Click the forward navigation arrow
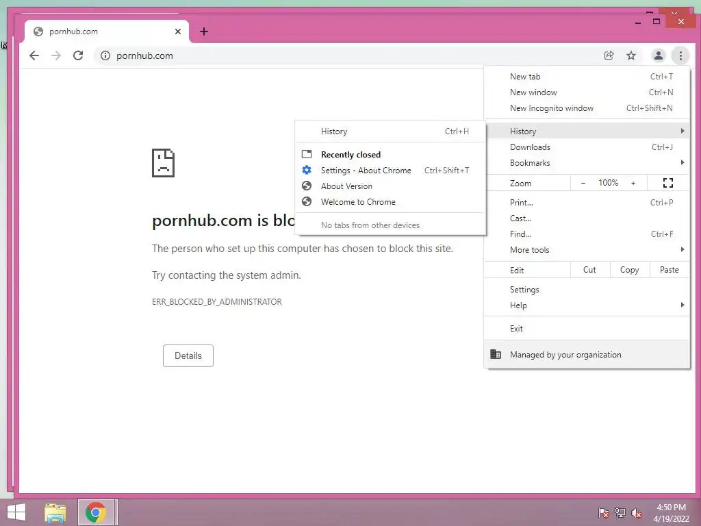The width and height of the screenshot is (701, 526). click(x=56, y=55)
